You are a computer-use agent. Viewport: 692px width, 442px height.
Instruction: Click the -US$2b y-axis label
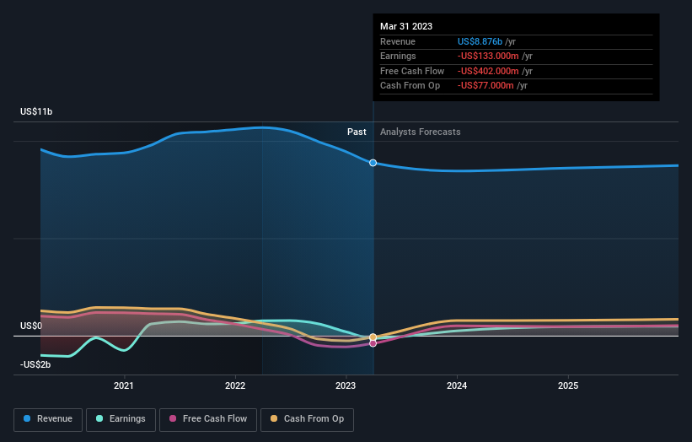pos(35,364)
